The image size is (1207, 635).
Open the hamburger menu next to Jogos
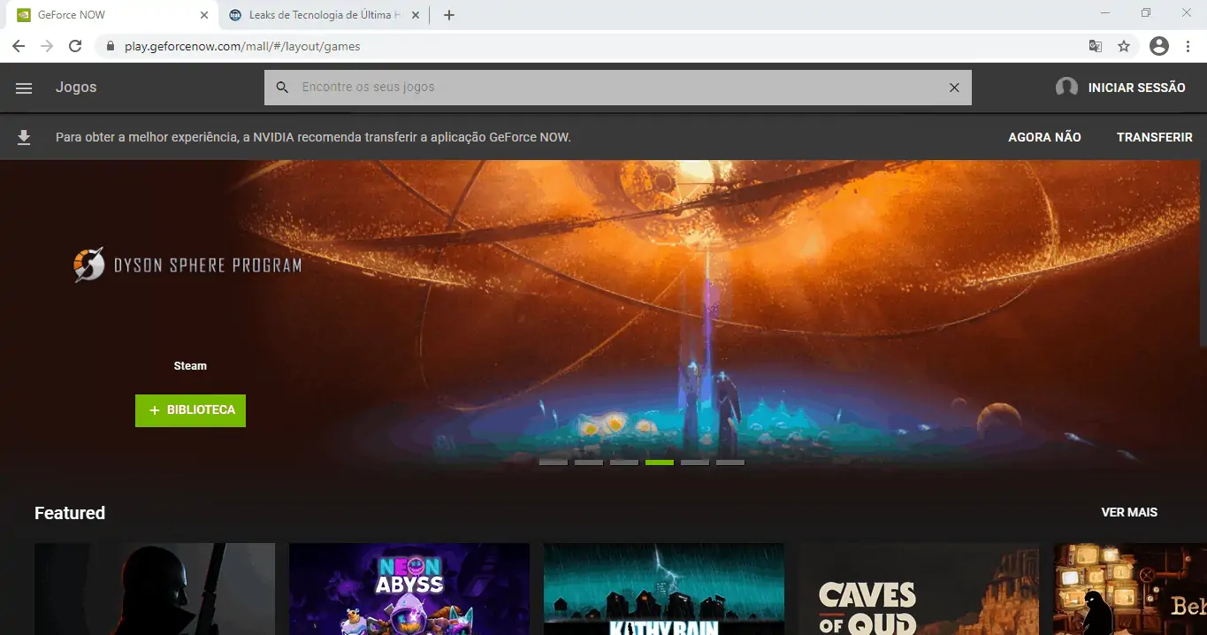point(24,88)
